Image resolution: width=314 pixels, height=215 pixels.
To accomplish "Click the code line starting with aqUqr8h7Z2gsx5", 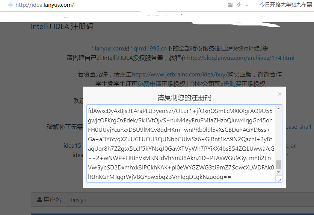I will (181, 149).
